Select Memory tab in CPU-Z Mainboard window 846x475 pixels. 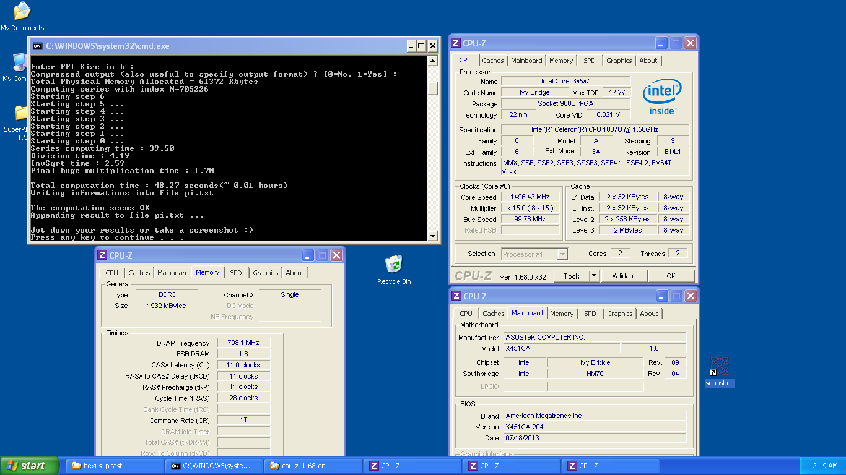tap(562, 314)
